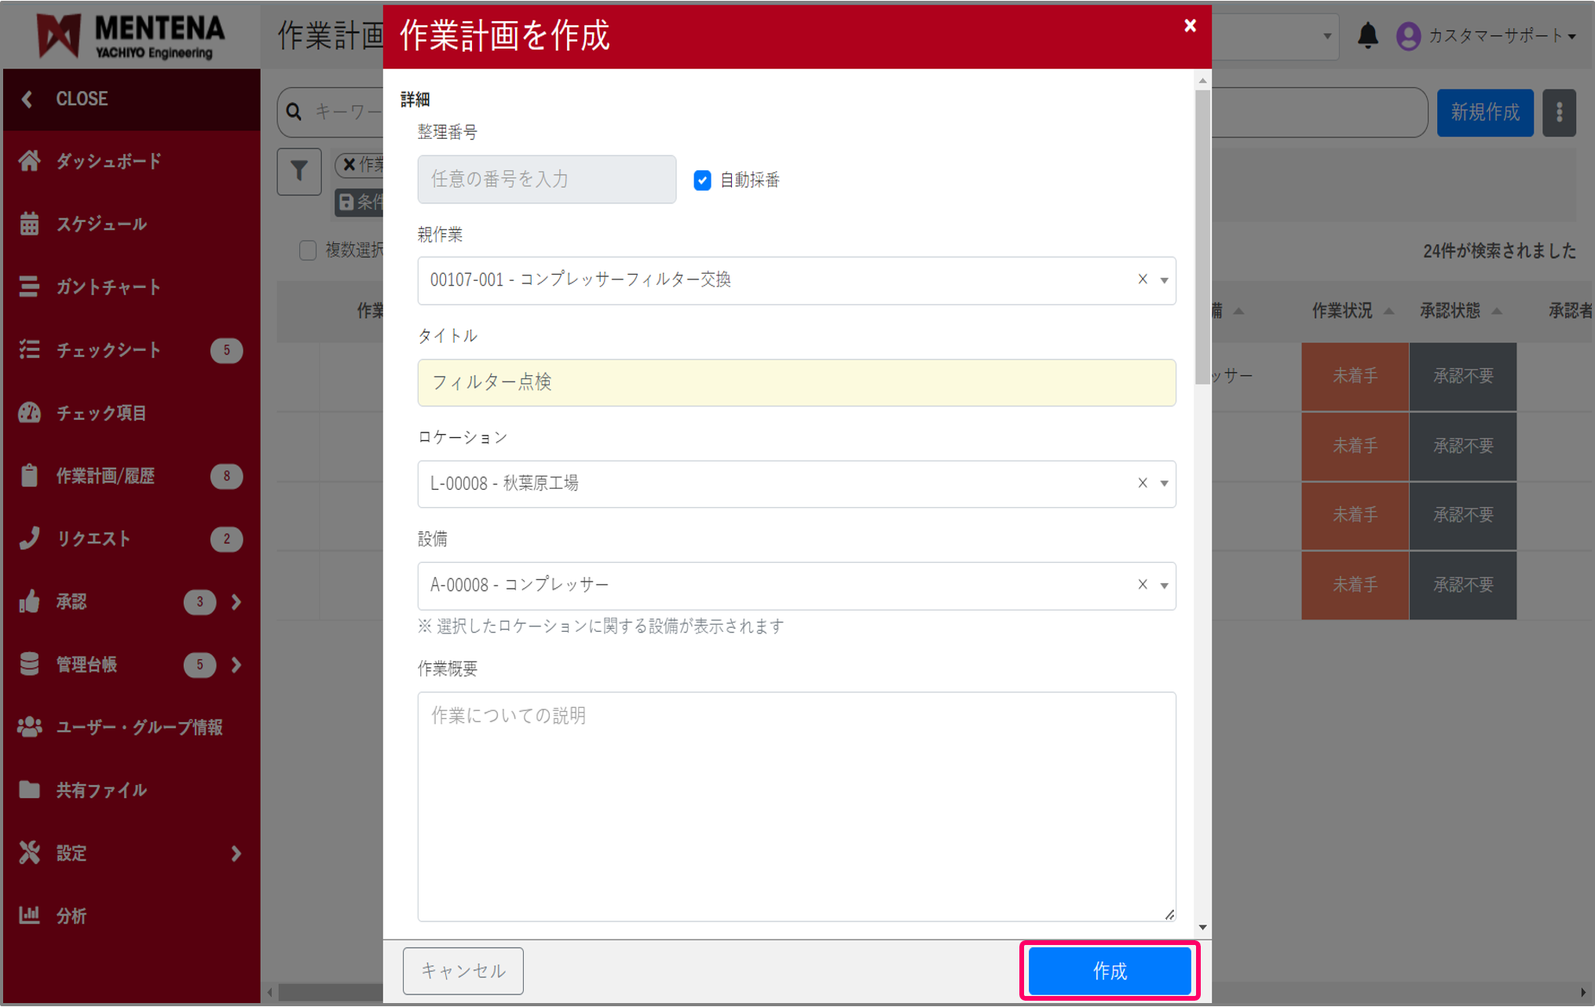Click the filter funnel icon
This screenshot has height=1007, width=1595.
299,171
